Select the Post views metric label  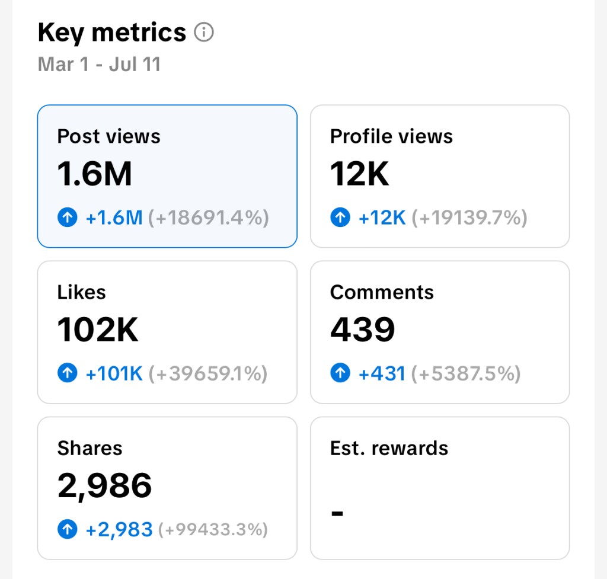(108, 136)
